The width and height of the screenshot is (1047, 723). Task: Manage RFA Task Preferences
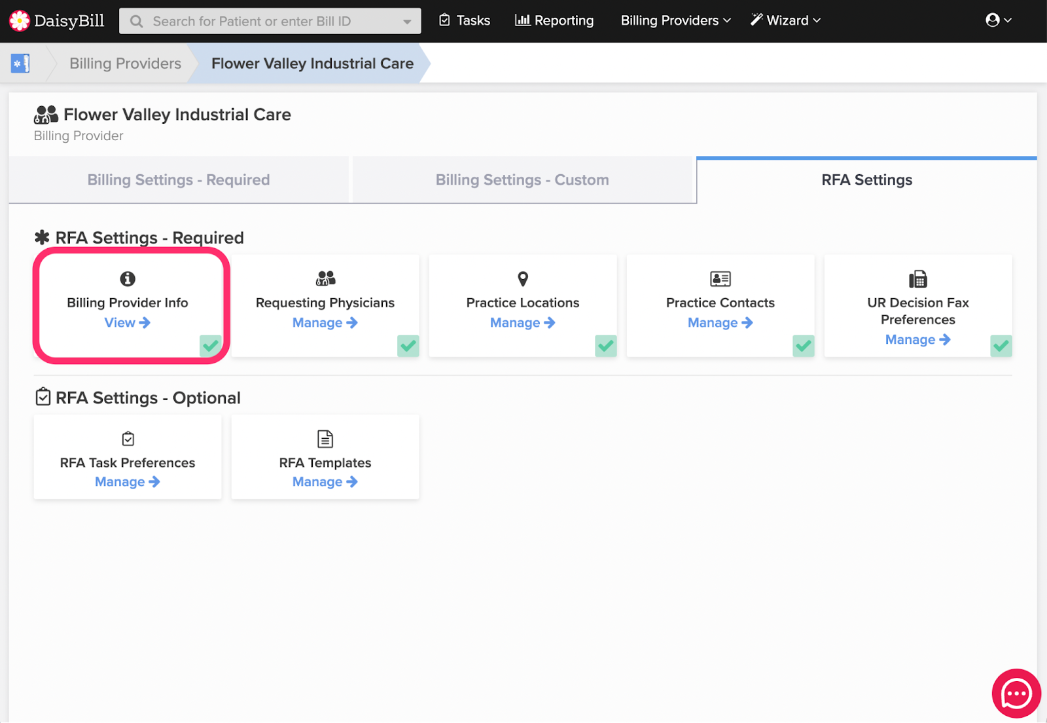(x=128, y=481)
